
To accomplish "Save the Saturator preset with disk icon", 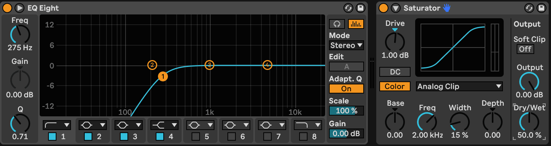I will (x=541, y=8).
